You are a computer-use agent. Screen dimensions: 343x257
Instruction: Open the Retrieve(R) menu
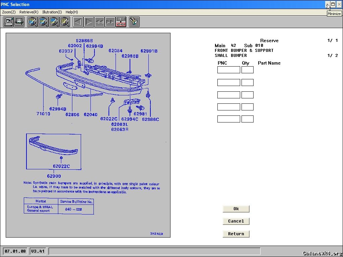click(x=29, y=12)
